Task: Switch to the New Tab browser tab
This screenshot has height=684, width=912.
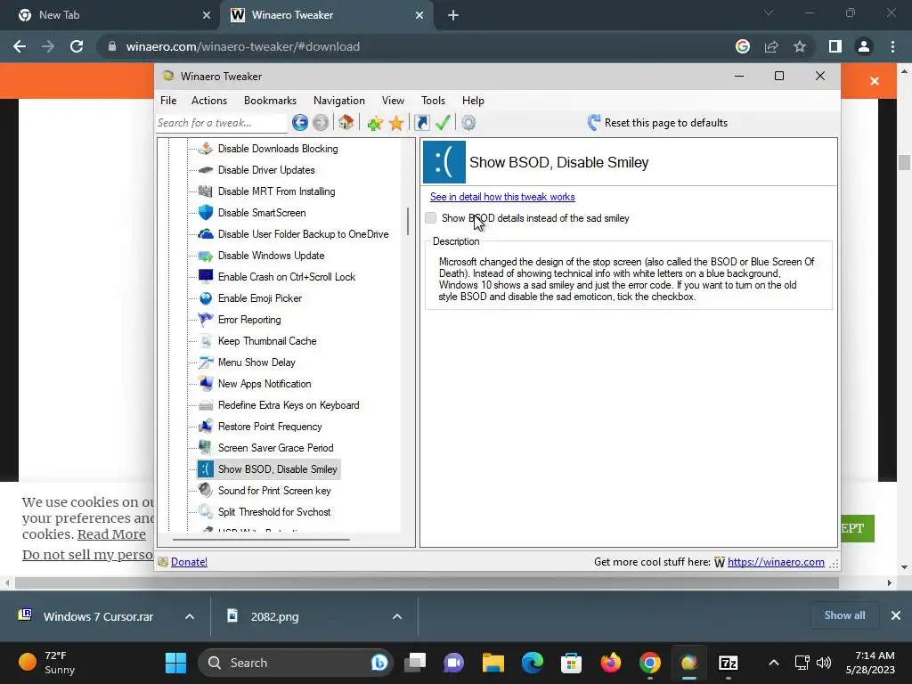Action: tap(110, 15)
